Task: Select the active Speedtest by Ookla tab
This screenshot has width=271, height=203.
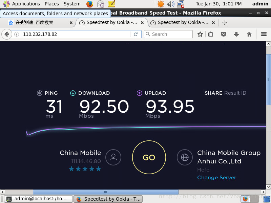Action: 111,23
